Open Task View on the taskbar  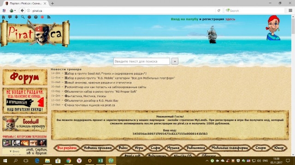26,161
